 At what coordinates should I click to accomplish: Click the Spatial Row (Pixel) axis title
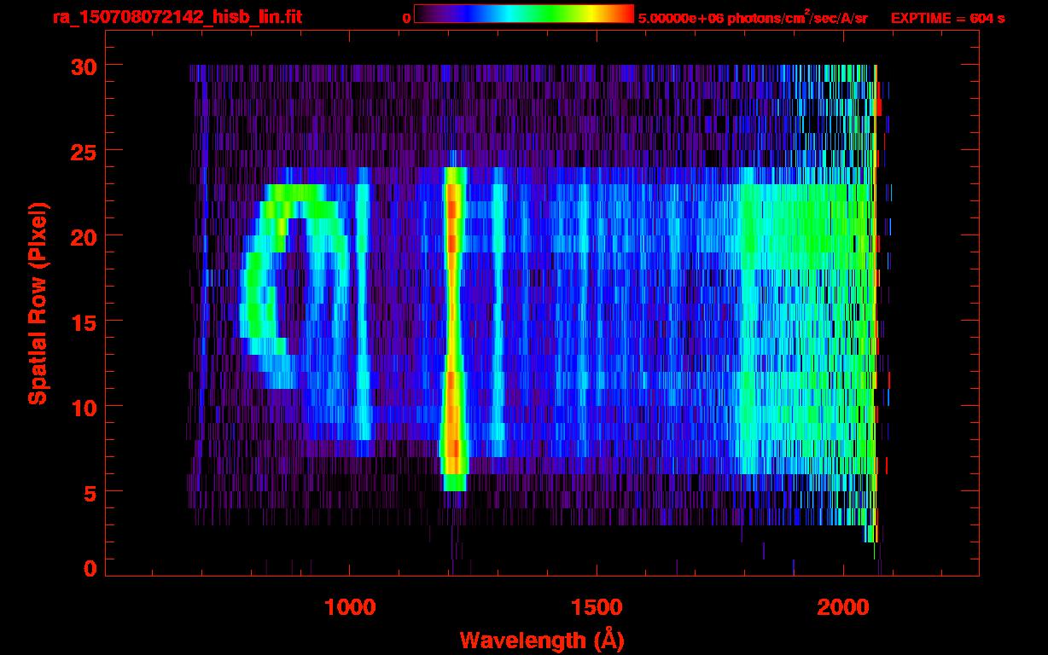pyautogui.click(x=38, y=304)
